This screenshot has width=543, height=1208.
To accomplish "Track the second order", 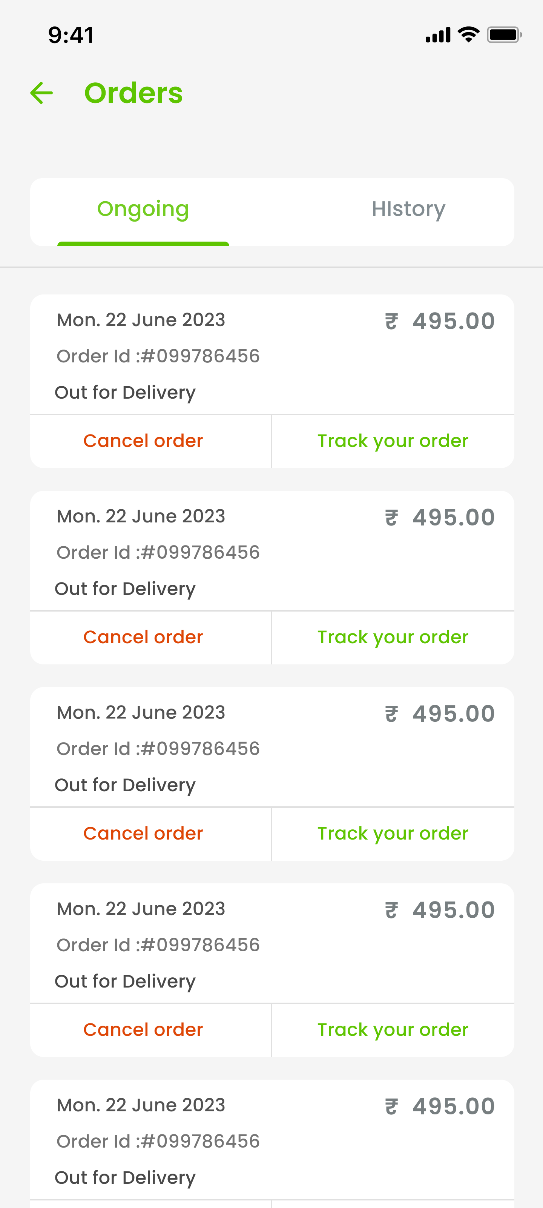I will click(x=393, y=637).
